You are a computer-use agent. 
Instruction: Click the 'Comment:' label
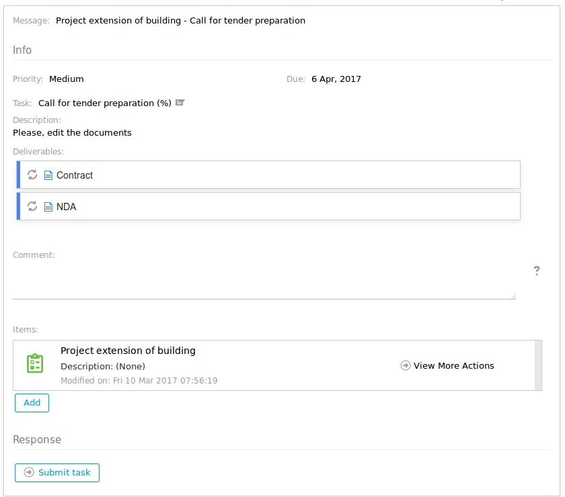34,255
